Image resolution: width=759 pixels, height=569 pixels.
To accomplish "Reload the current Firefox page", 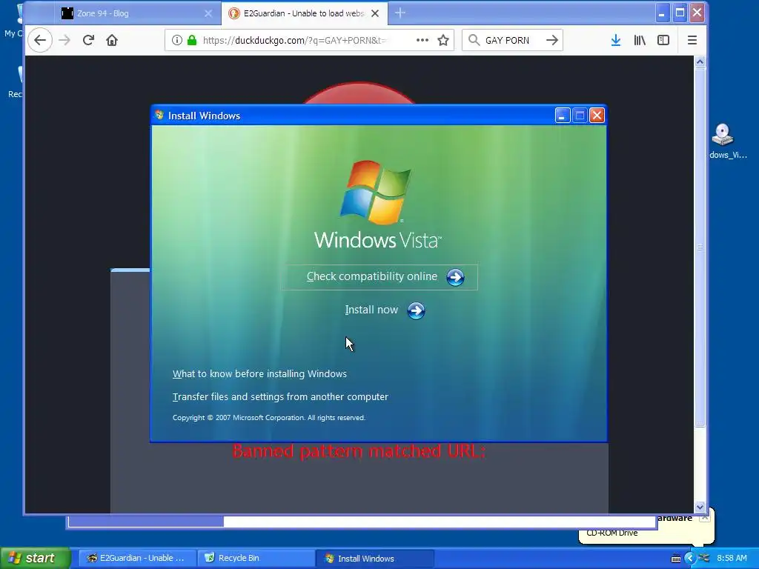I will [88, 40].
